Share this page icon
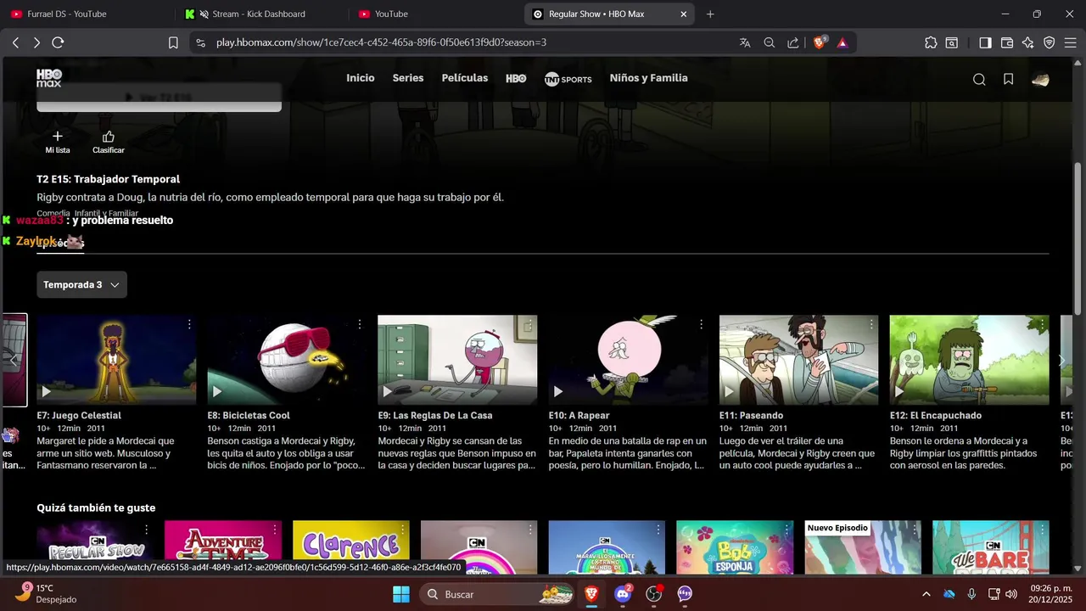The height and width of the screenshot is (611, 1086). coord(792,42)
